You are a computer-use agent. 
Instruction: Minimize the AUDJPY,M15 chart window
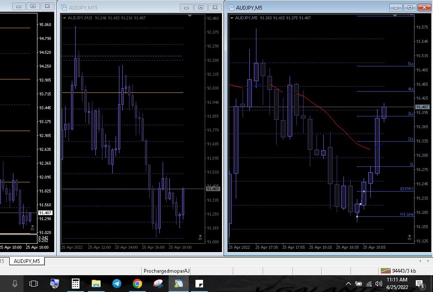point(186,8)
